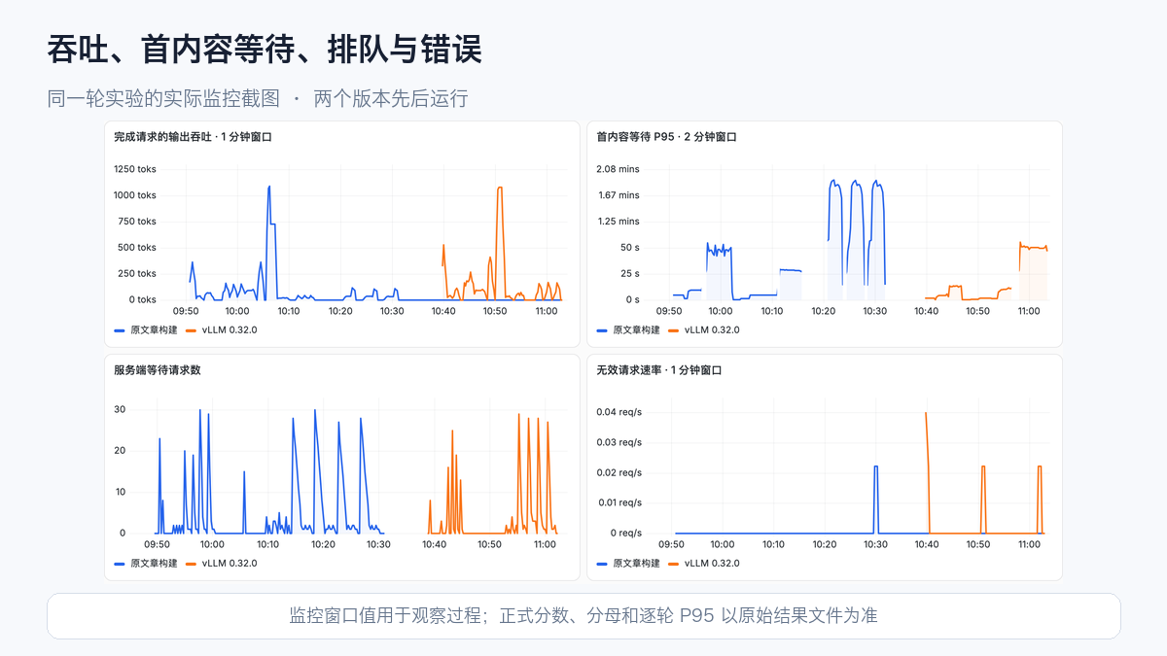
Task: Click the 2.08 mins axis label
Action: pos(619,169)
